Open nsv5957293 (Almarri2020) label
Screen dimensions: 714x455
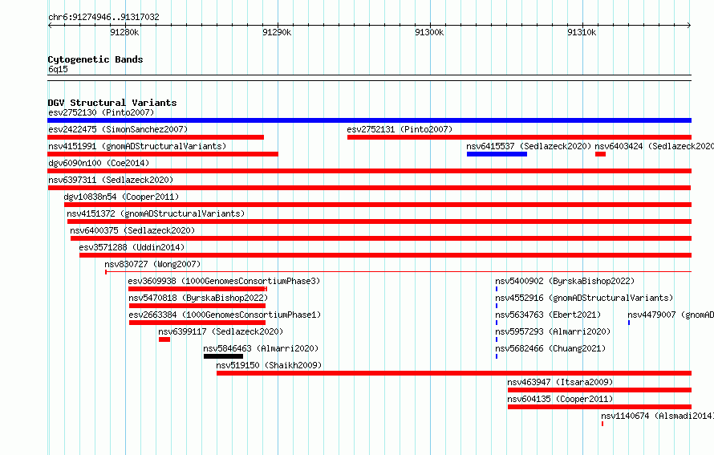[553, 331]
